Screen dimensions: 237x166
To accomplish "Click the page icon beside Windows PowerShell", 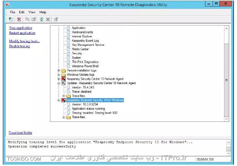I will pyautogui.click(x=69, y=66).
